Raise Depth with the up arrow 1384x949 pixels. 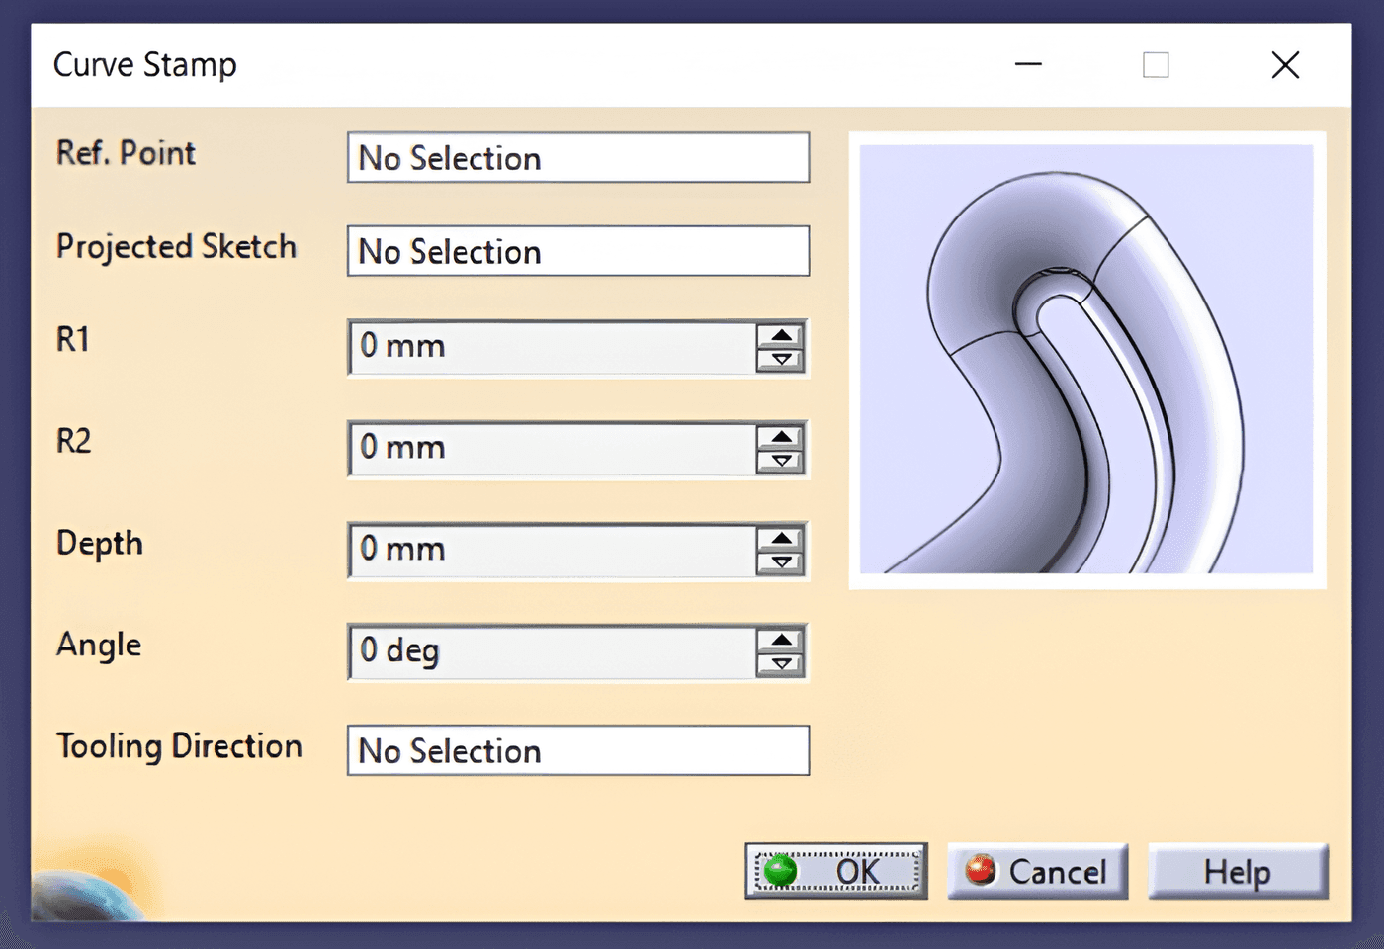[781, 539]
